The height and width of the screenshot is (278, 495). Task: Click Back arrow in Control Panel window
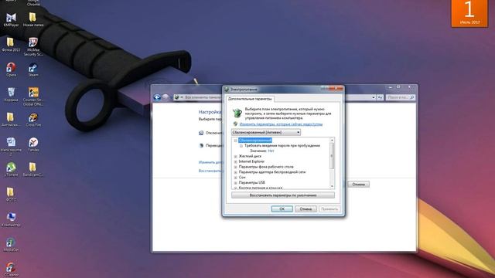157,97
